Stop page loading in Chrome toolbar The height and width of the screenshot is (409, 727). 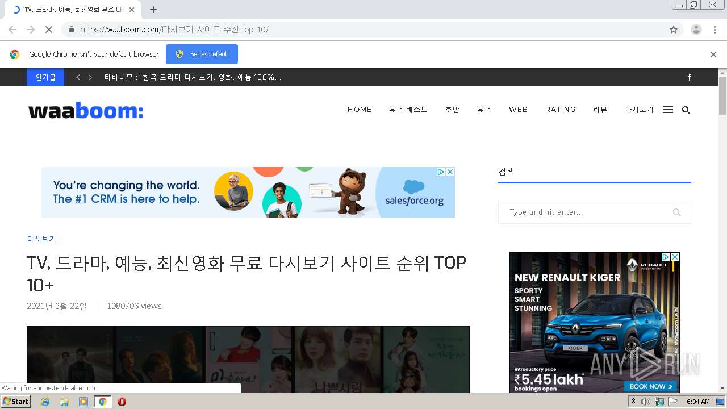pyautogui.click(x=48, y=30)
